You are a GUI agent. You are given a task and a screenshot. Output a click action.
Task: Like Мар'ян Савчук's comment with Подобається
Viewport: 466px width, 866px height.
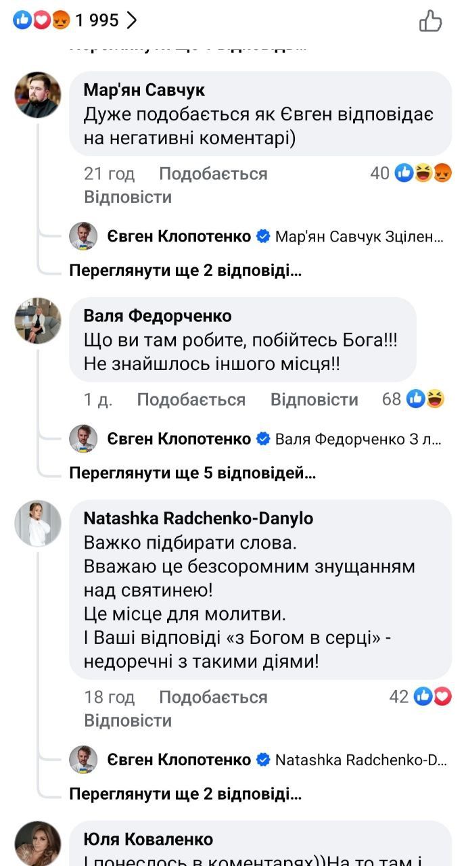point(213,174)
